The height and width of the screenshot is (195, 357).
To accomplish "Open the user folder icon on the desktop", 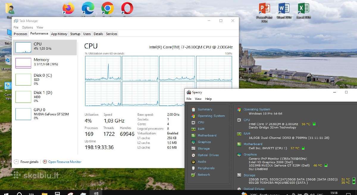I will coord(10,9).
